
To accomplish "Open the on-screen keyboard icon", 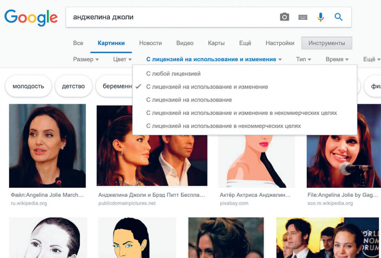I will click(303, 17).
